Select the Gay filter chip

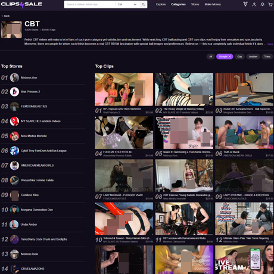click(239, 57)
